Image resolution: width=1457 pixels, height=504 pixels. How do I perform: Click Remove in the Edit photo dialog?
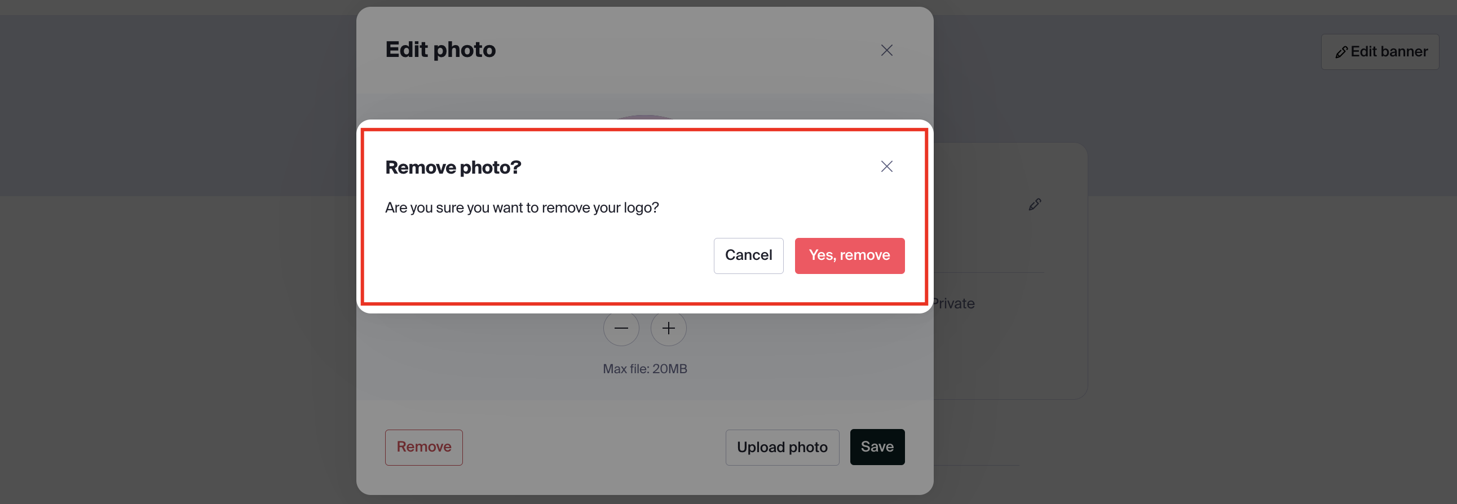(423, 447)
